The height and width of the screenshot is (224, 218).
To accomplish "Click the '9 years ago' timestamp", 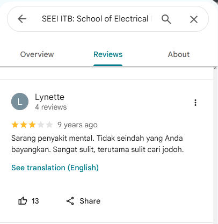I will coord(77,125).
